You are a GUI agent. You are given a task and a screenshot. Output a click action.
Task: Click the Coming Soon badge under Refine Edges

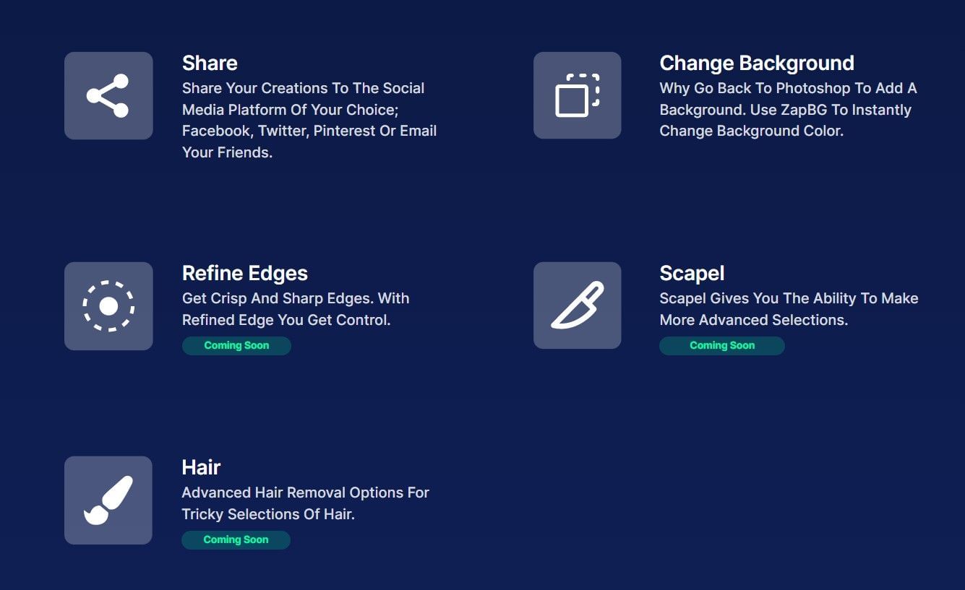coord(236,345)
